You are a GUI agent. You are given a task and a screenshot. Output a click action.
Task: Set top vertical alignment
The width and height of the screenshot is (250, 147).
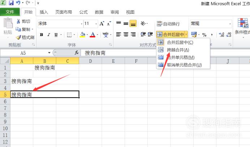[118, 23]
